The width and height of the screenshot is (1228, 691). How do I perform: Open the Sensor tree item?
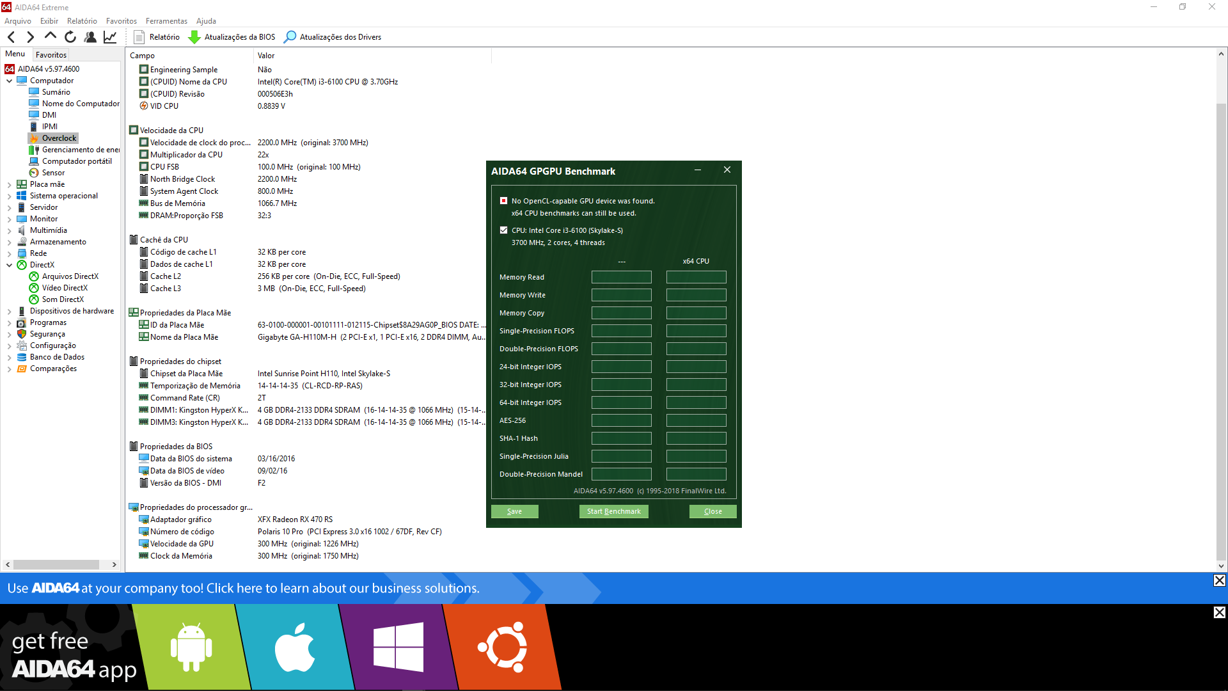[x=53, y=173]
